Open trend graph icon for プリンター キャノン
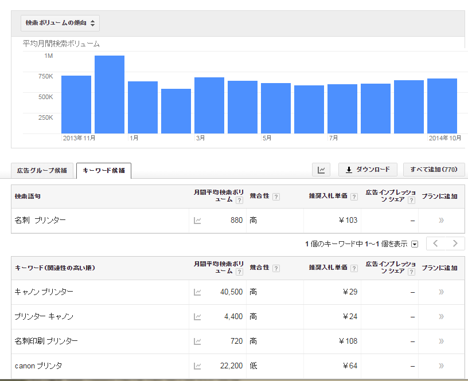Screen dimensions: 468x381 (198, 316)
